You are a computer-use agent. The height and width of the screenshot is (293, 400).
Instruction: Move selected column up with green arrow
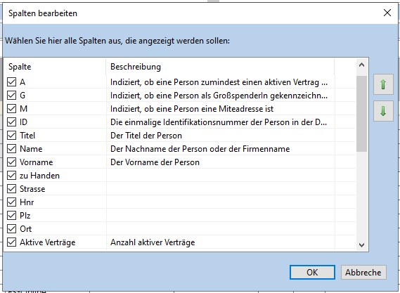(x=383, y=84)
